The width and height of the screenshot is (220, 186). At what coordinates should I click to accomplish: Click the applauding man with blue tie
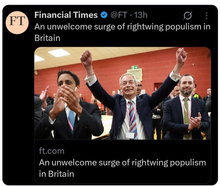click(69, 107)
